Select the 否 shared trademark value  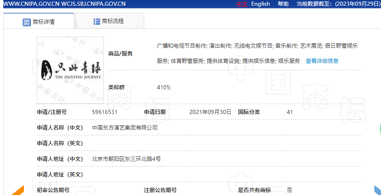click(290, 190)
